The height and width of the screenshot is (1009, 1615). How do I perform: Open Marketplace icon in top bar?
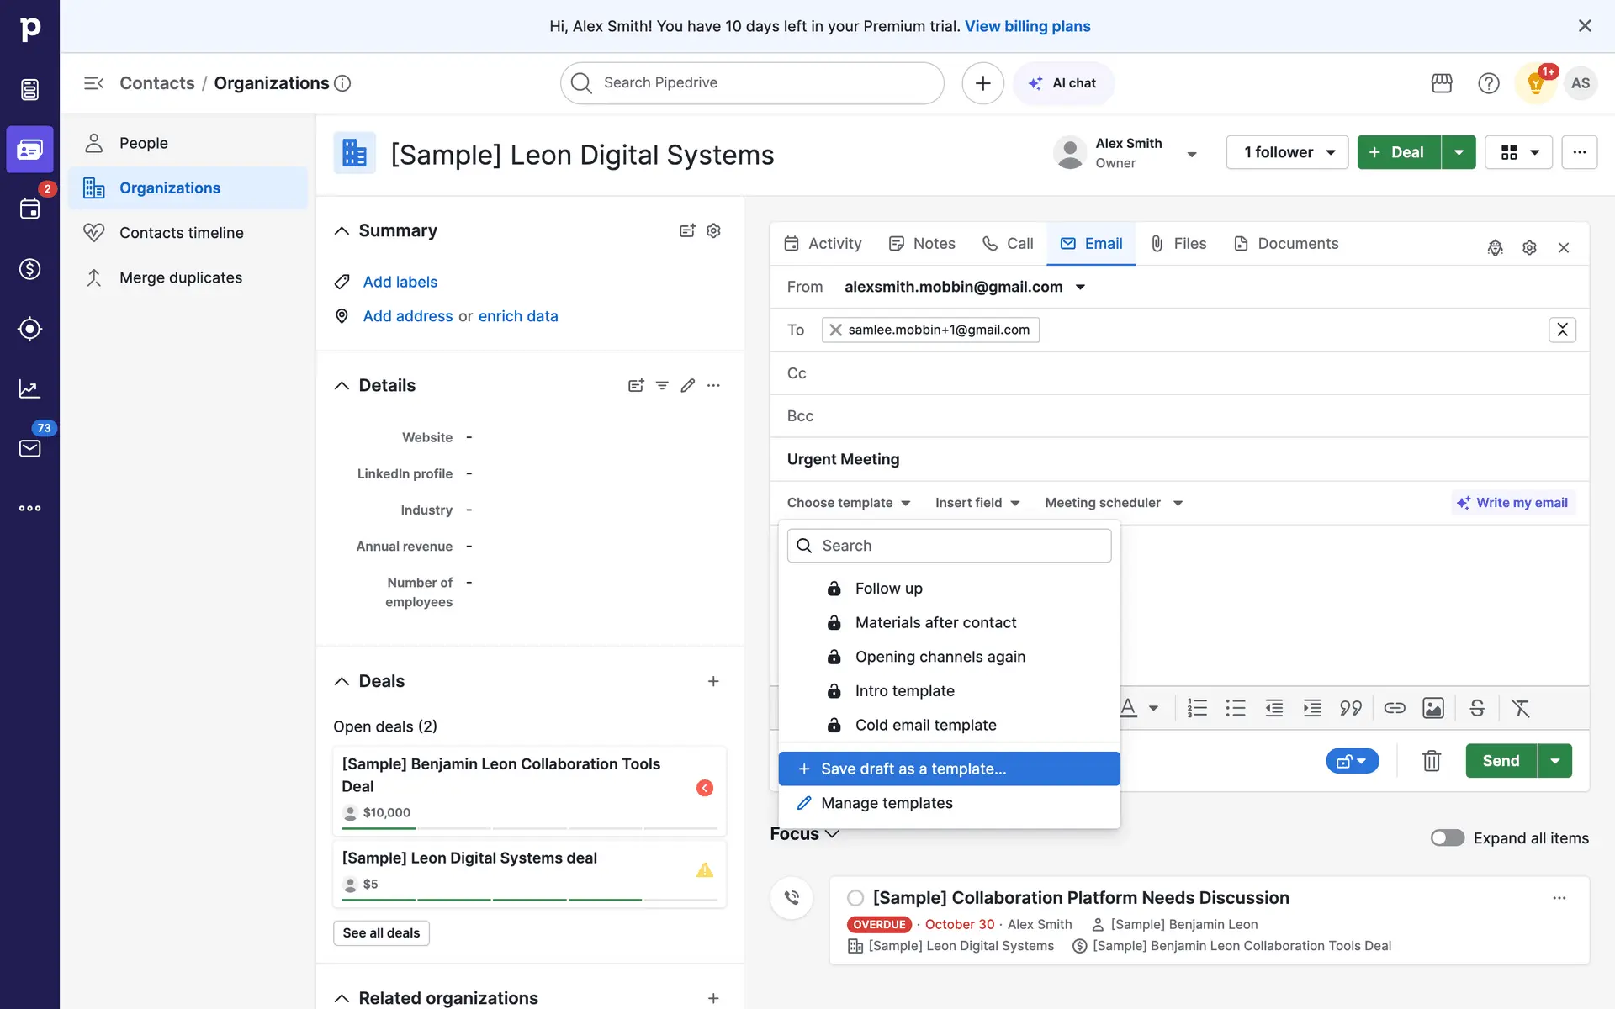coord(1442,83)
